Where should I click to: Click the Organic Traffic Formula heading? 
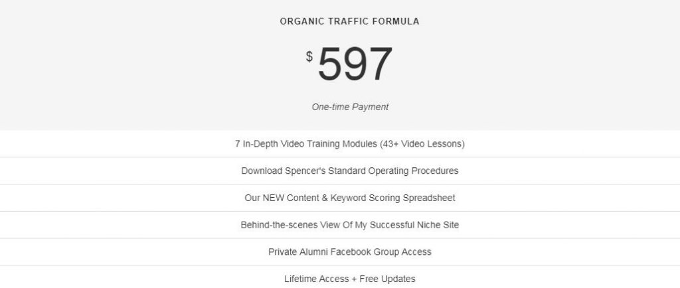coord(349,21)
